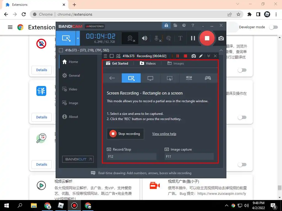Open a new Chrome tab
282x211 pixels.
pos(74,5)
